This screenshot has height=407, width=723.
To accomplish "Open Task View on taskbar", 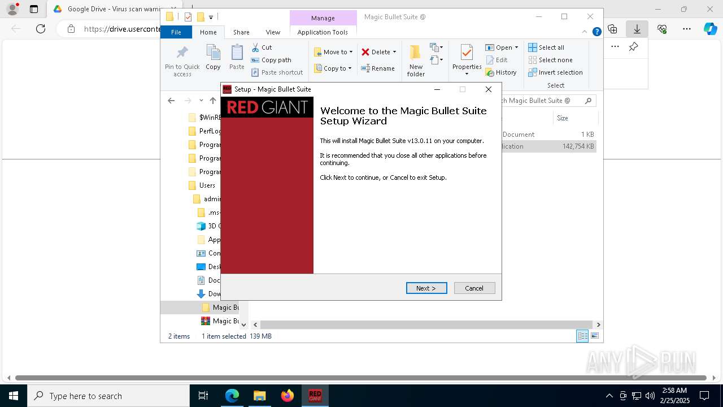I will pyautogui.click(x=203, y=396).
